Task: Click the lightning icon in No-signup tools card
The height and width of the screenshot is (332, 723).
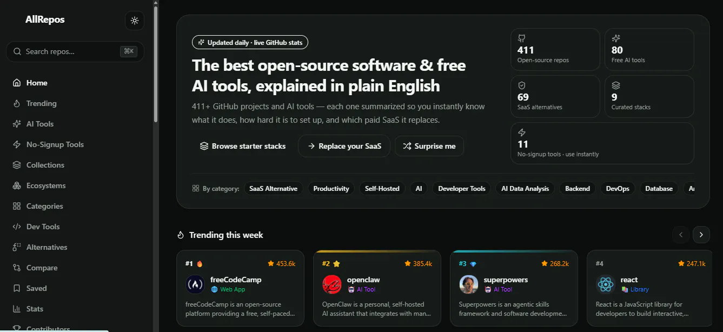Action: [x=522, y=132]
